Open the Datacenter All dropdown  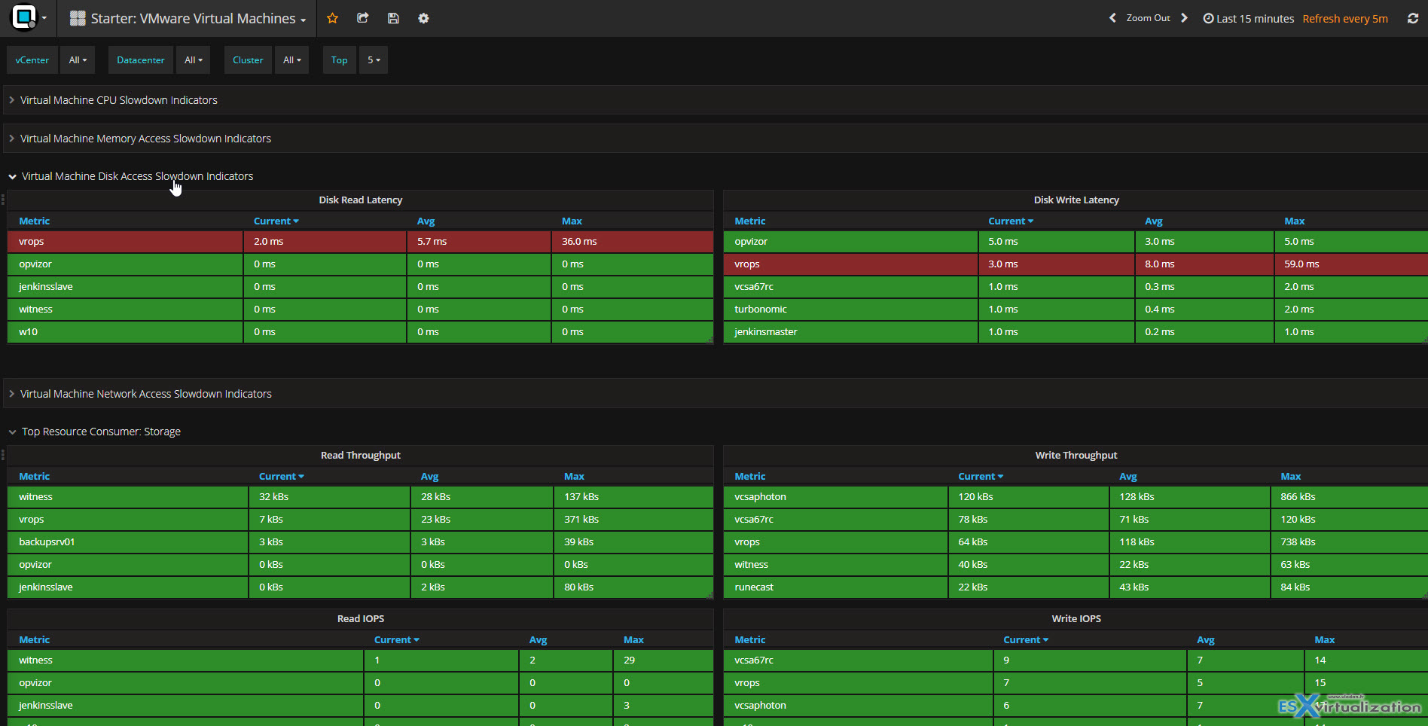tap(194, 60)
